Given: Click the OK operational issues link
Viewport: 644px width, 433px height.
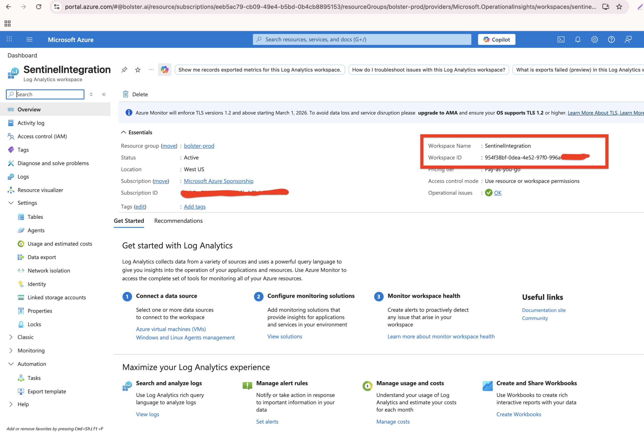Looking at the screenshot, I should click(x=498, y=193).
